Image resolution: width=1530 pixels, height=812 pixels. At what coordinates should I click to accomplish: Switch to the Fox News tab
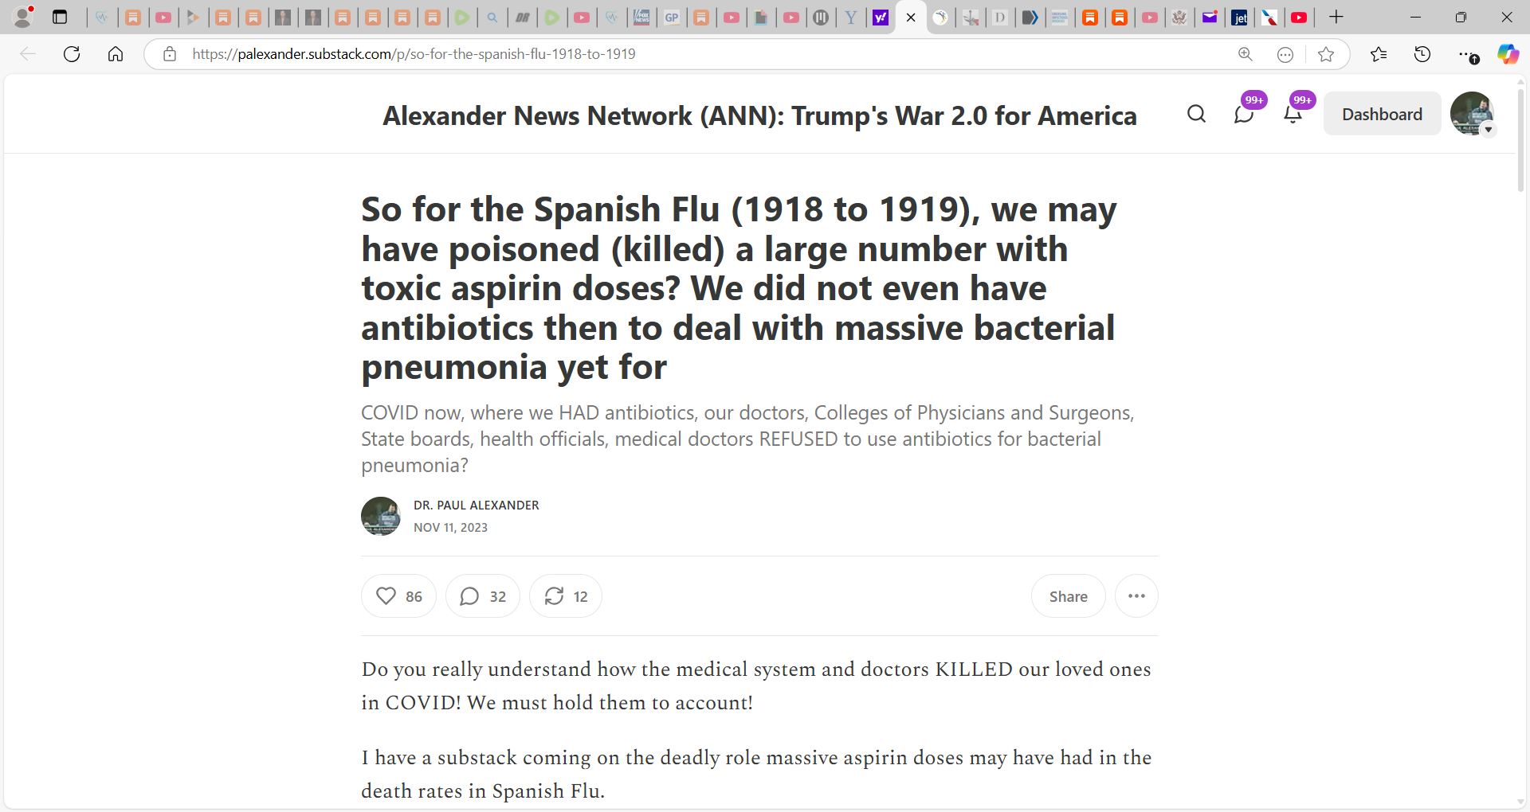pyautogui.click(x=641, y=17)
